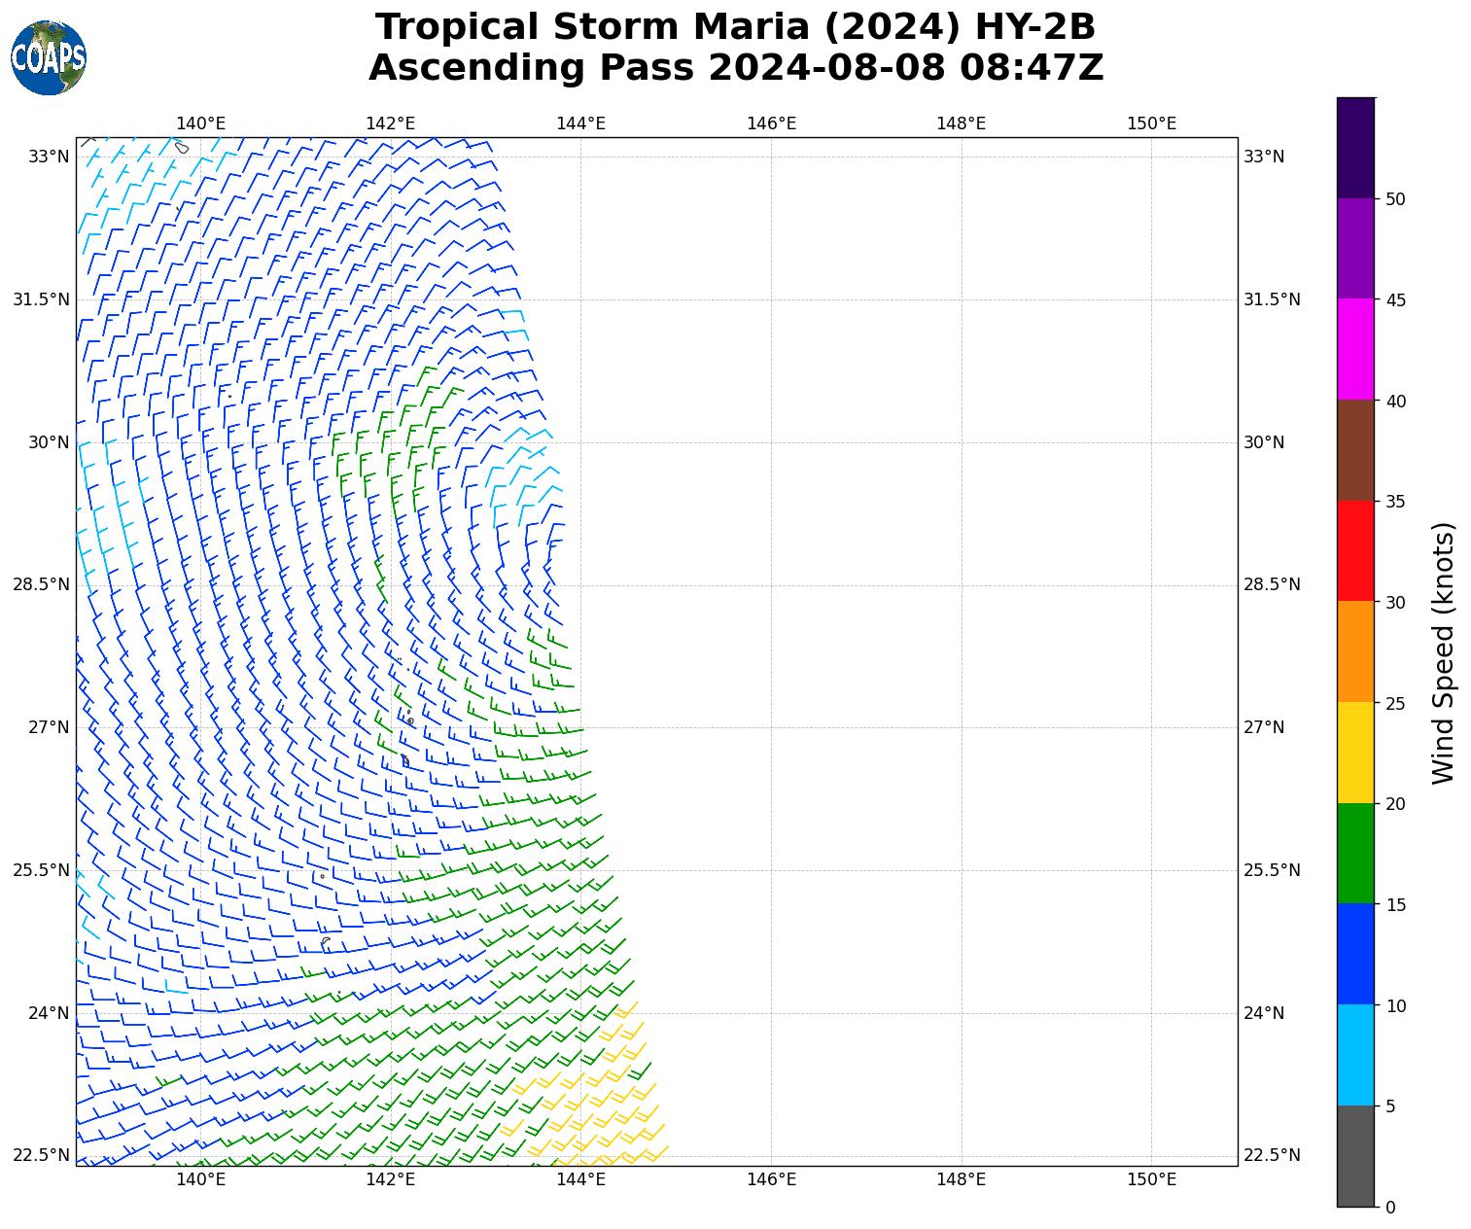The width and height of the screenshot is (1471, 1229).
Task: Pick the cyan 5-10 knots color band
Action: 1355,1055
